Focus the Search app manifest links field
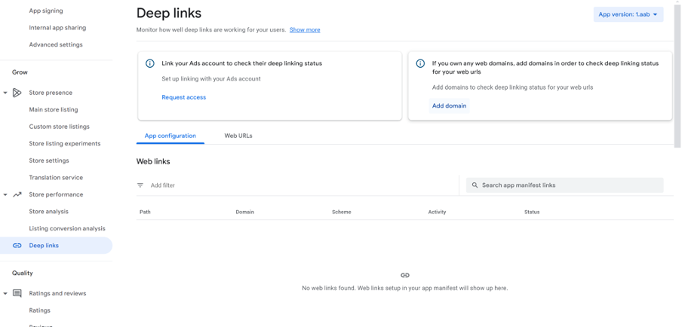 (565, 185)
